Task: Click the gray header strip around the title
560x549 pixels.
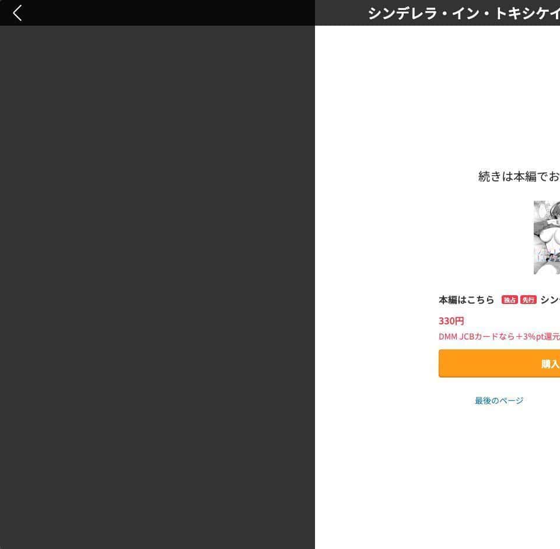Action: (341, 13)
